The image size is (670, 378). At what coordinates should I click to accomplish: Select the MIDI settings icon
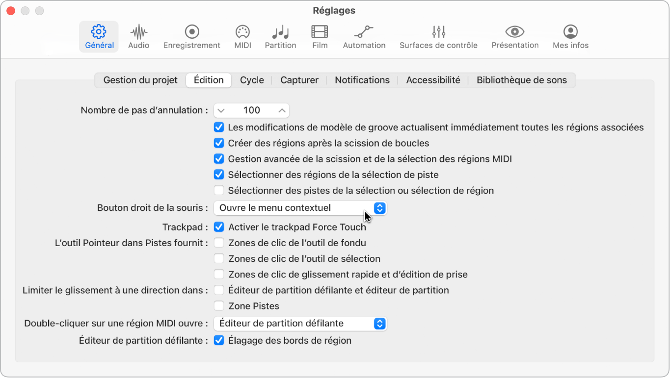(242, 35)
